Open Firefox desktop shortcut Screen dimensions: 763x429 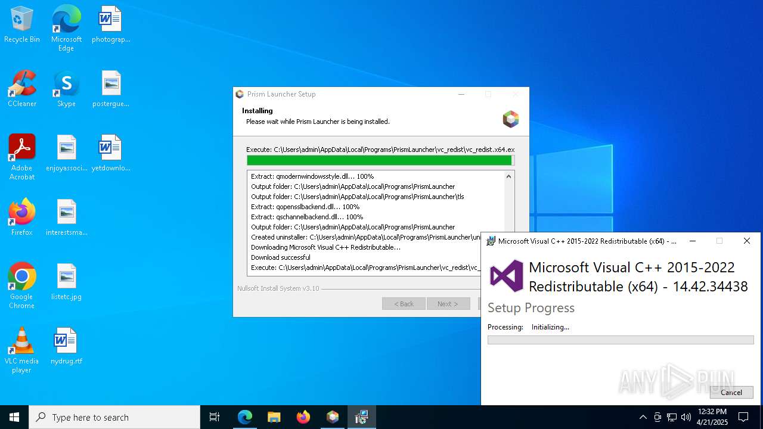point(22,217)
